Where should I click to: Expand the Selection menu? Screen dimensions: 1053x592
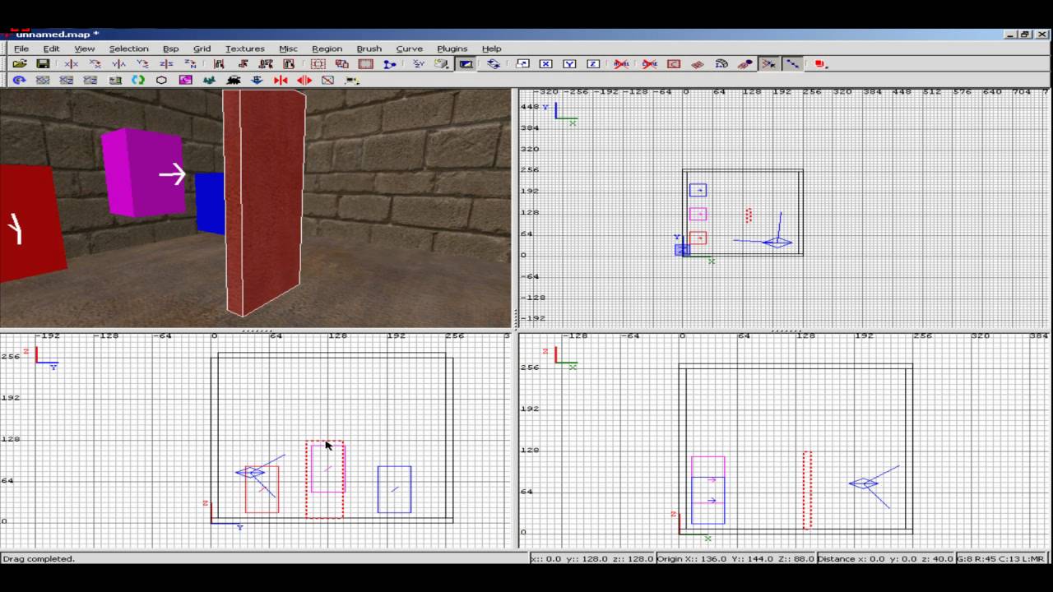point(128,49)
